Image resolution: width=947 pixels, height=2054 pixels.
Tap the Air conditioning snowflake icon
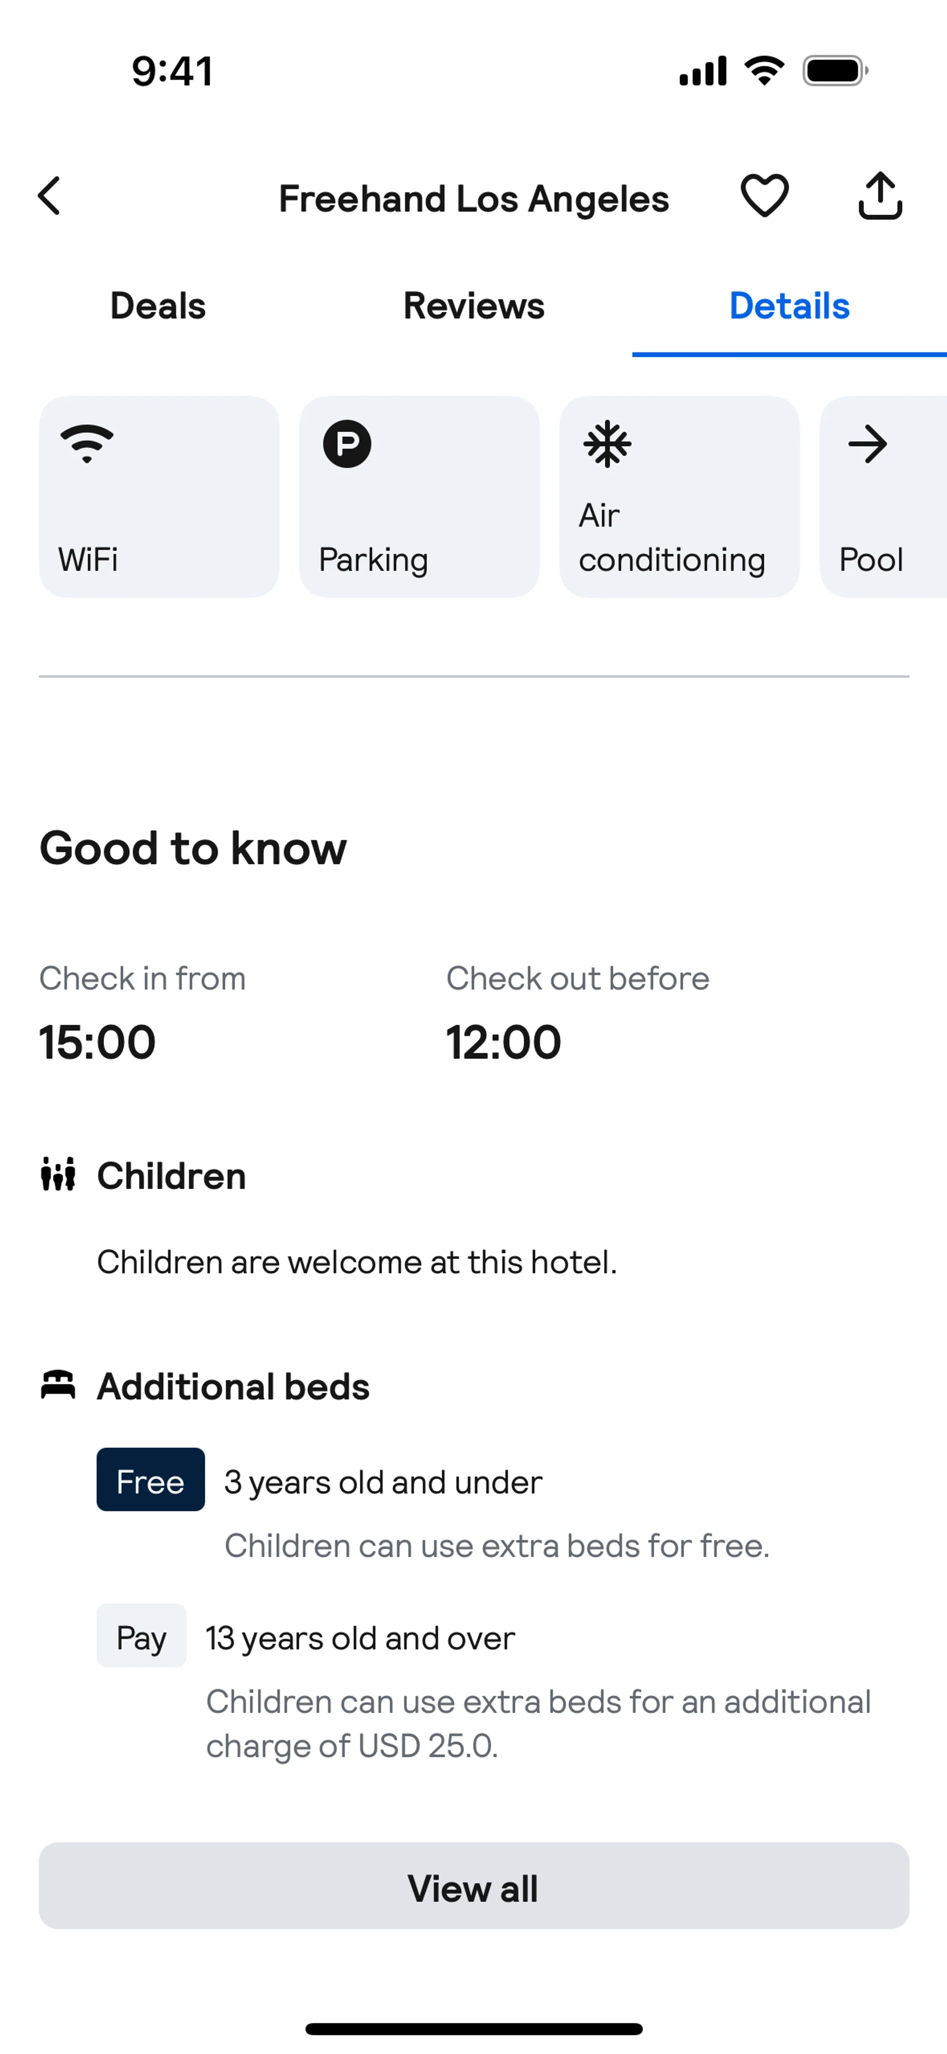[x=608, y=443]
